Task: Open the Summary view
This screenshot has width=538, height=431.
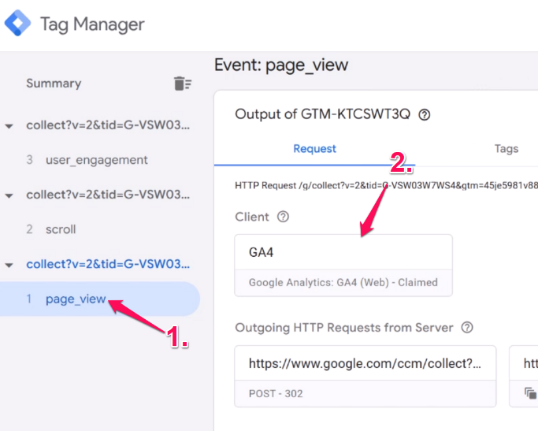Action: 54,84
